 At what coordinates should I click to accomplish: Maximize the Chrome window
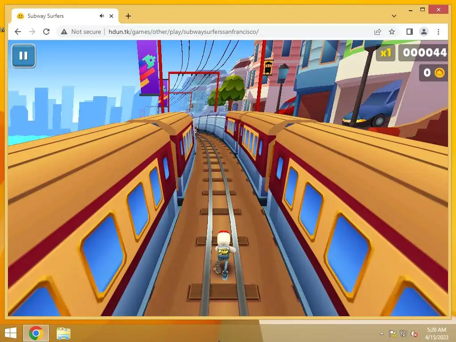tap(423, 10)
